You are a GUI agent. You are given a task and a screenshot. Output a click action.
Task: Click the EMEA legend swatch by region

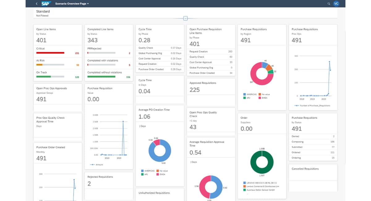click(x=260, y=98)
